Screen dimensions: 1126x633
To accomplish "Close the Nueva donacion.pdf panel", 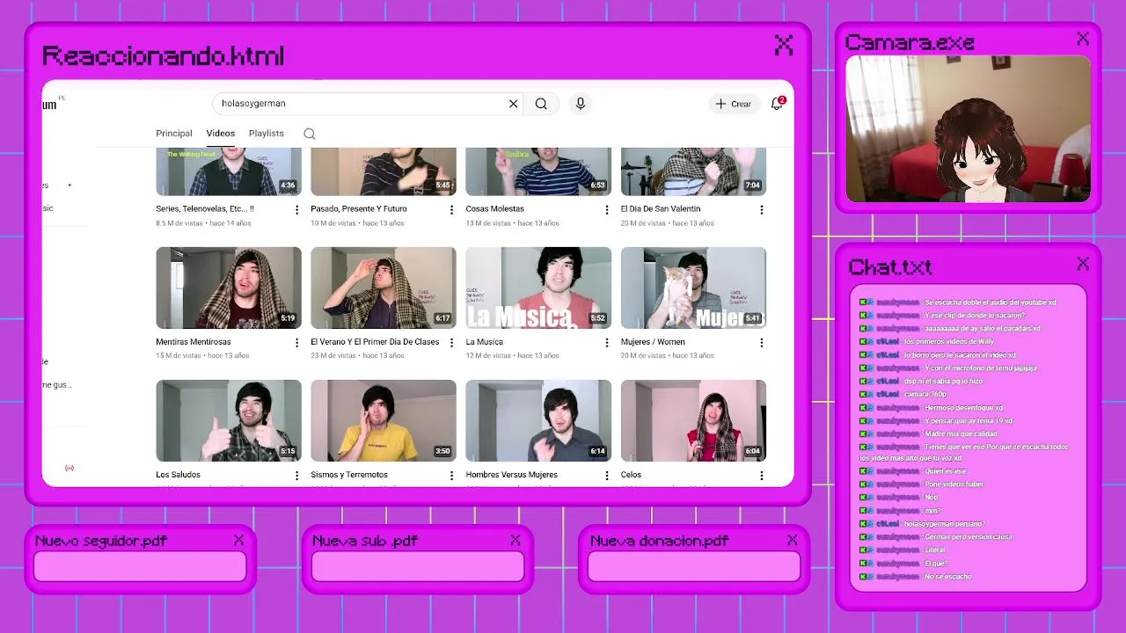I will 793,540.
